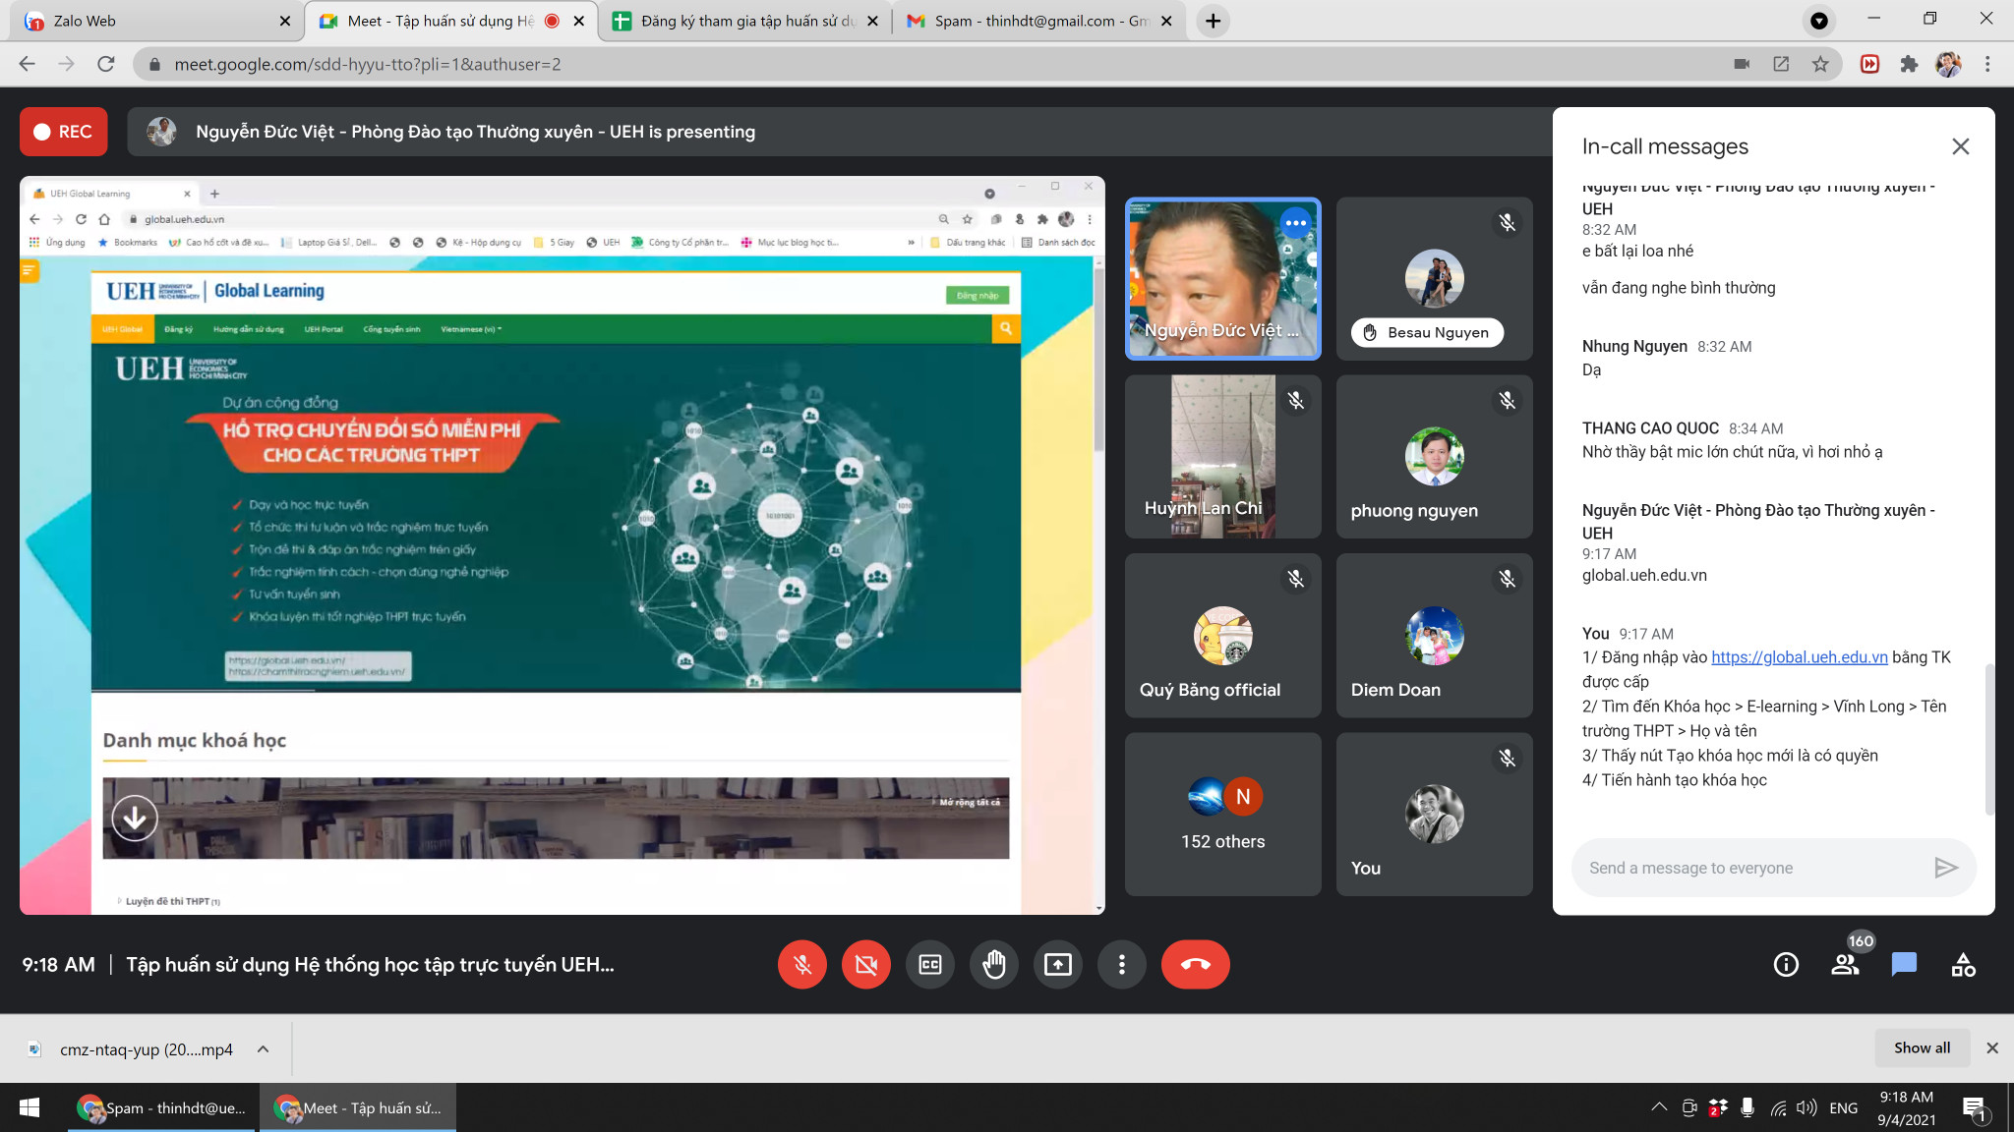2014x1132 pixels.
Task: Click the tab search dropdown circle icon
Action: click(x=1819, y=21)
